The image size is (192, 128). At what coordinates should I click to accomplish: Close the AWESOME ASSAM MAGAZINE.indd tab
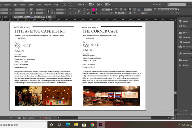54,17
